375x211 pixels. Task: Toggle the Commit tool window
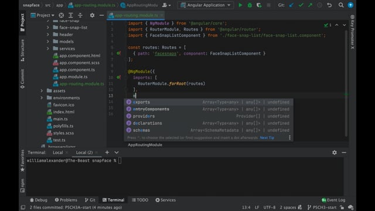(x=22, y=79)
